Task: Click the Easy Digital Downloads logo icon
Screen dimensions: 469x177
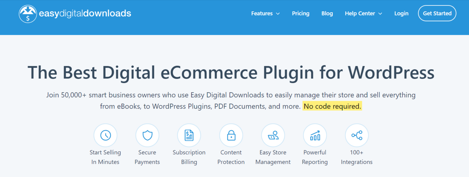Action: tap(28, 13)
